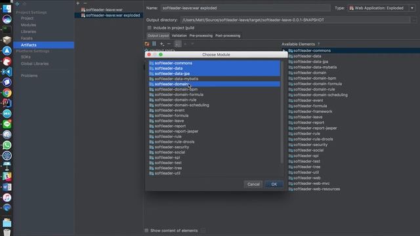This screenshot has width=420, height=236.
Task: Select softleader-event in Choose Module list
Action: point(215,110)
